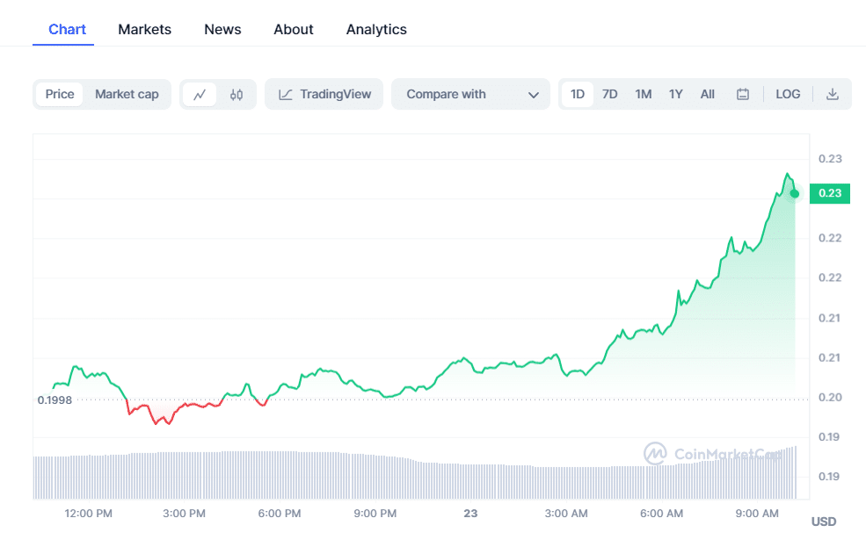Click the Compare with chevron arrow

tap(534, 95)
